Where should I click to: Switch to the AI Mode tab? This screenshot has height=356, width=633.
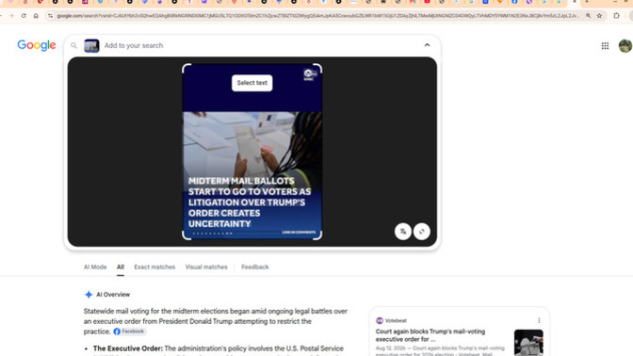95,267
